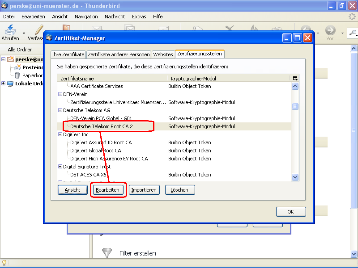Click the Abrufen mail retrieval icon
Viewport: 358px width, 268px height.
coord(10,30)
